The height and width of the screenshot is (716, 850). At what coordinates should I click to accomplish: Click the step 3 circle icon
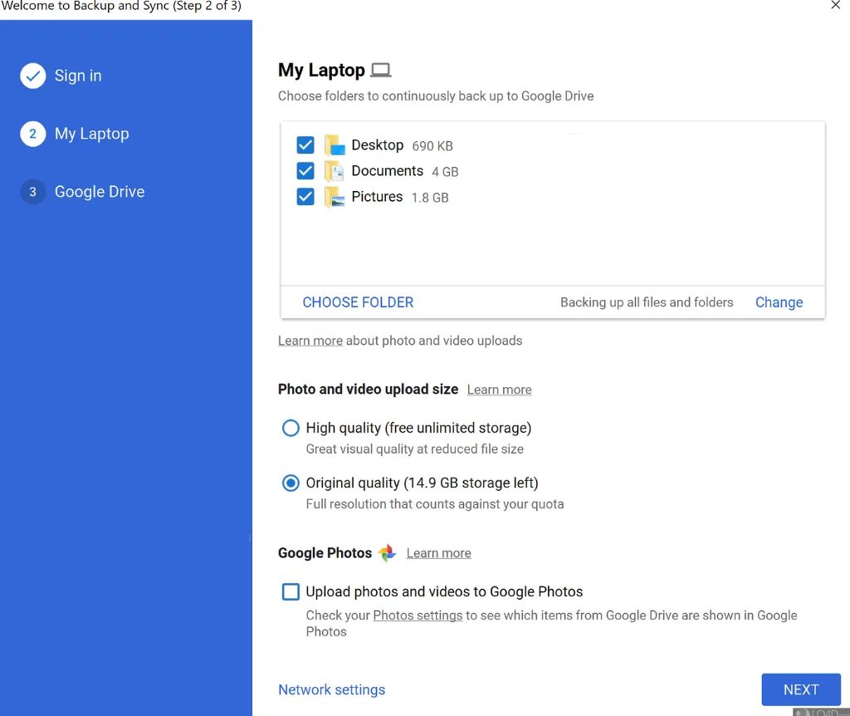pyautogui.click(x=33, y=192)
